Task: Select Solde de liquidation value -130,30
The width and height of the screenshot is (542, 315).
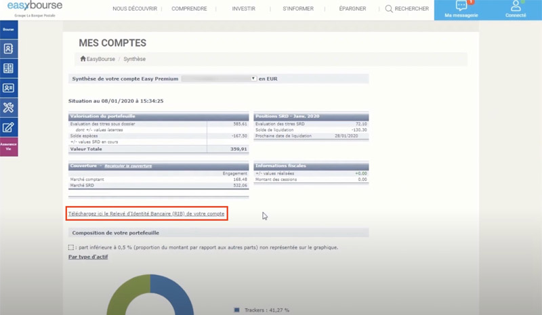Action: (x=359, y=130)
